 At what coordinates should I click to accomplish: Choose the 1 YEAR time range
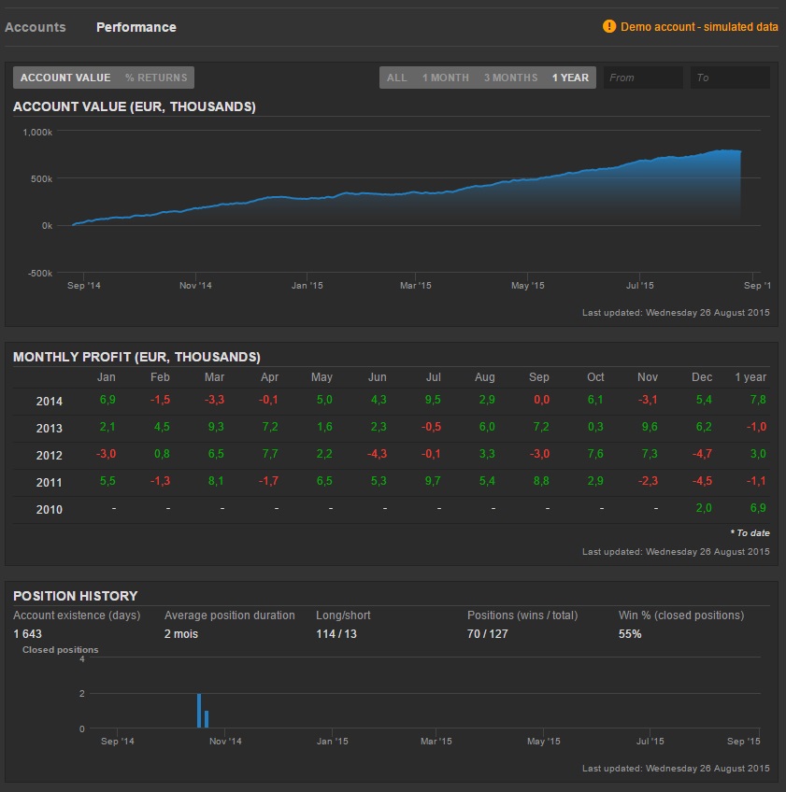click(x=570, y=78)
